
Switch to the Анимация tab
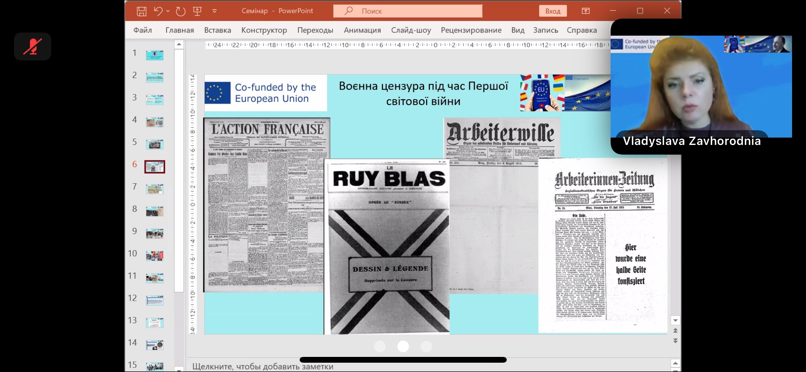coord(362,30)
